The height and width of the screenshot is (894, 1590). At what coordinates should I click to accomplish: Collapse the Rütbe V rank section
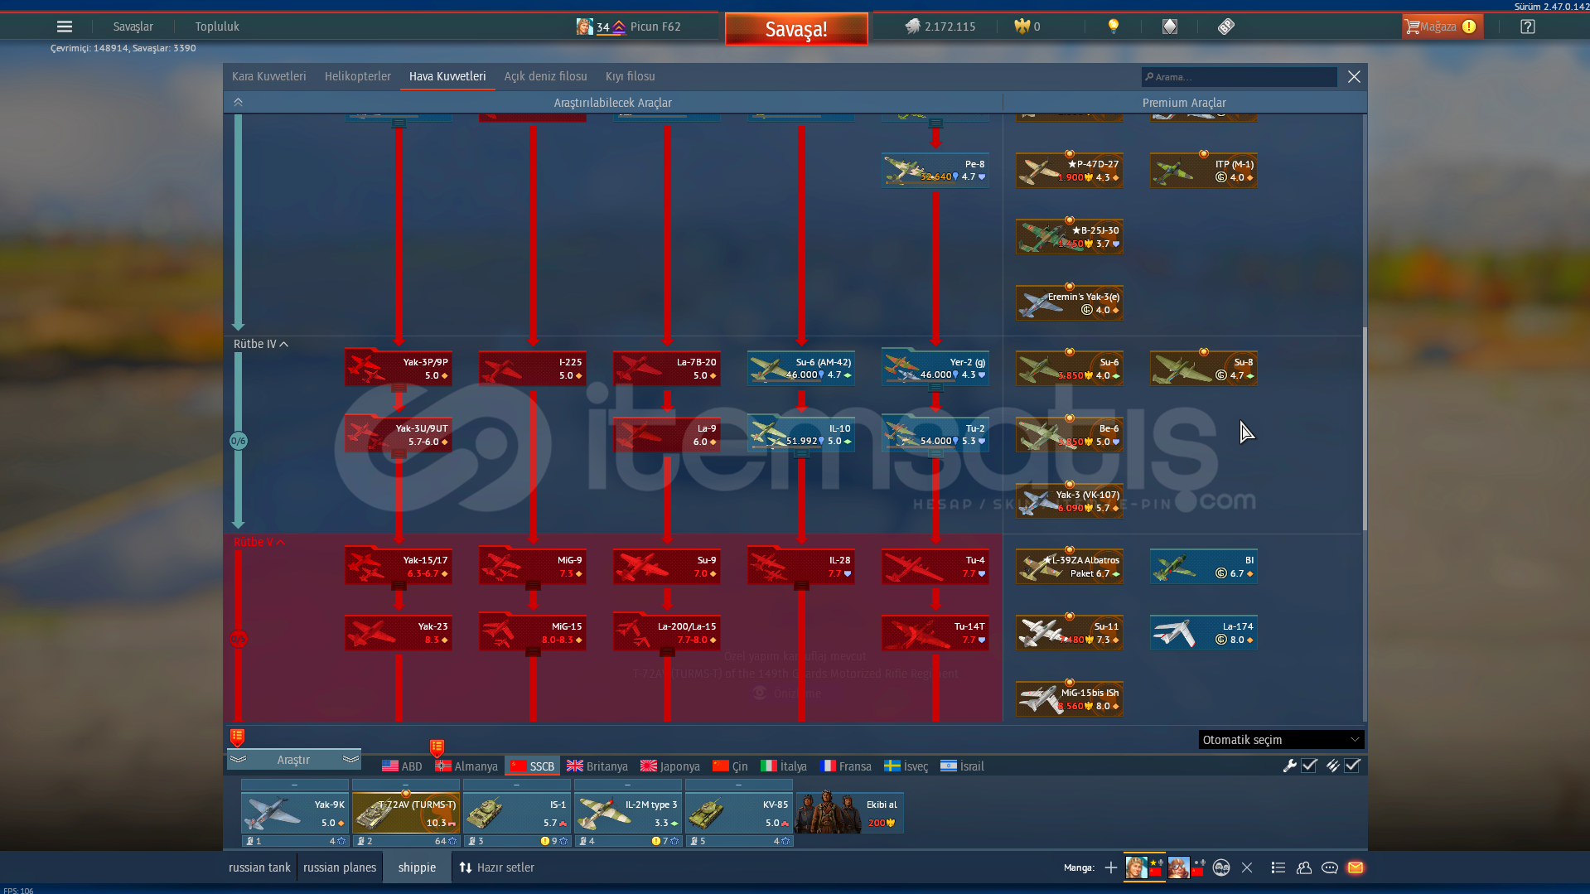click(x=259, y=542)
